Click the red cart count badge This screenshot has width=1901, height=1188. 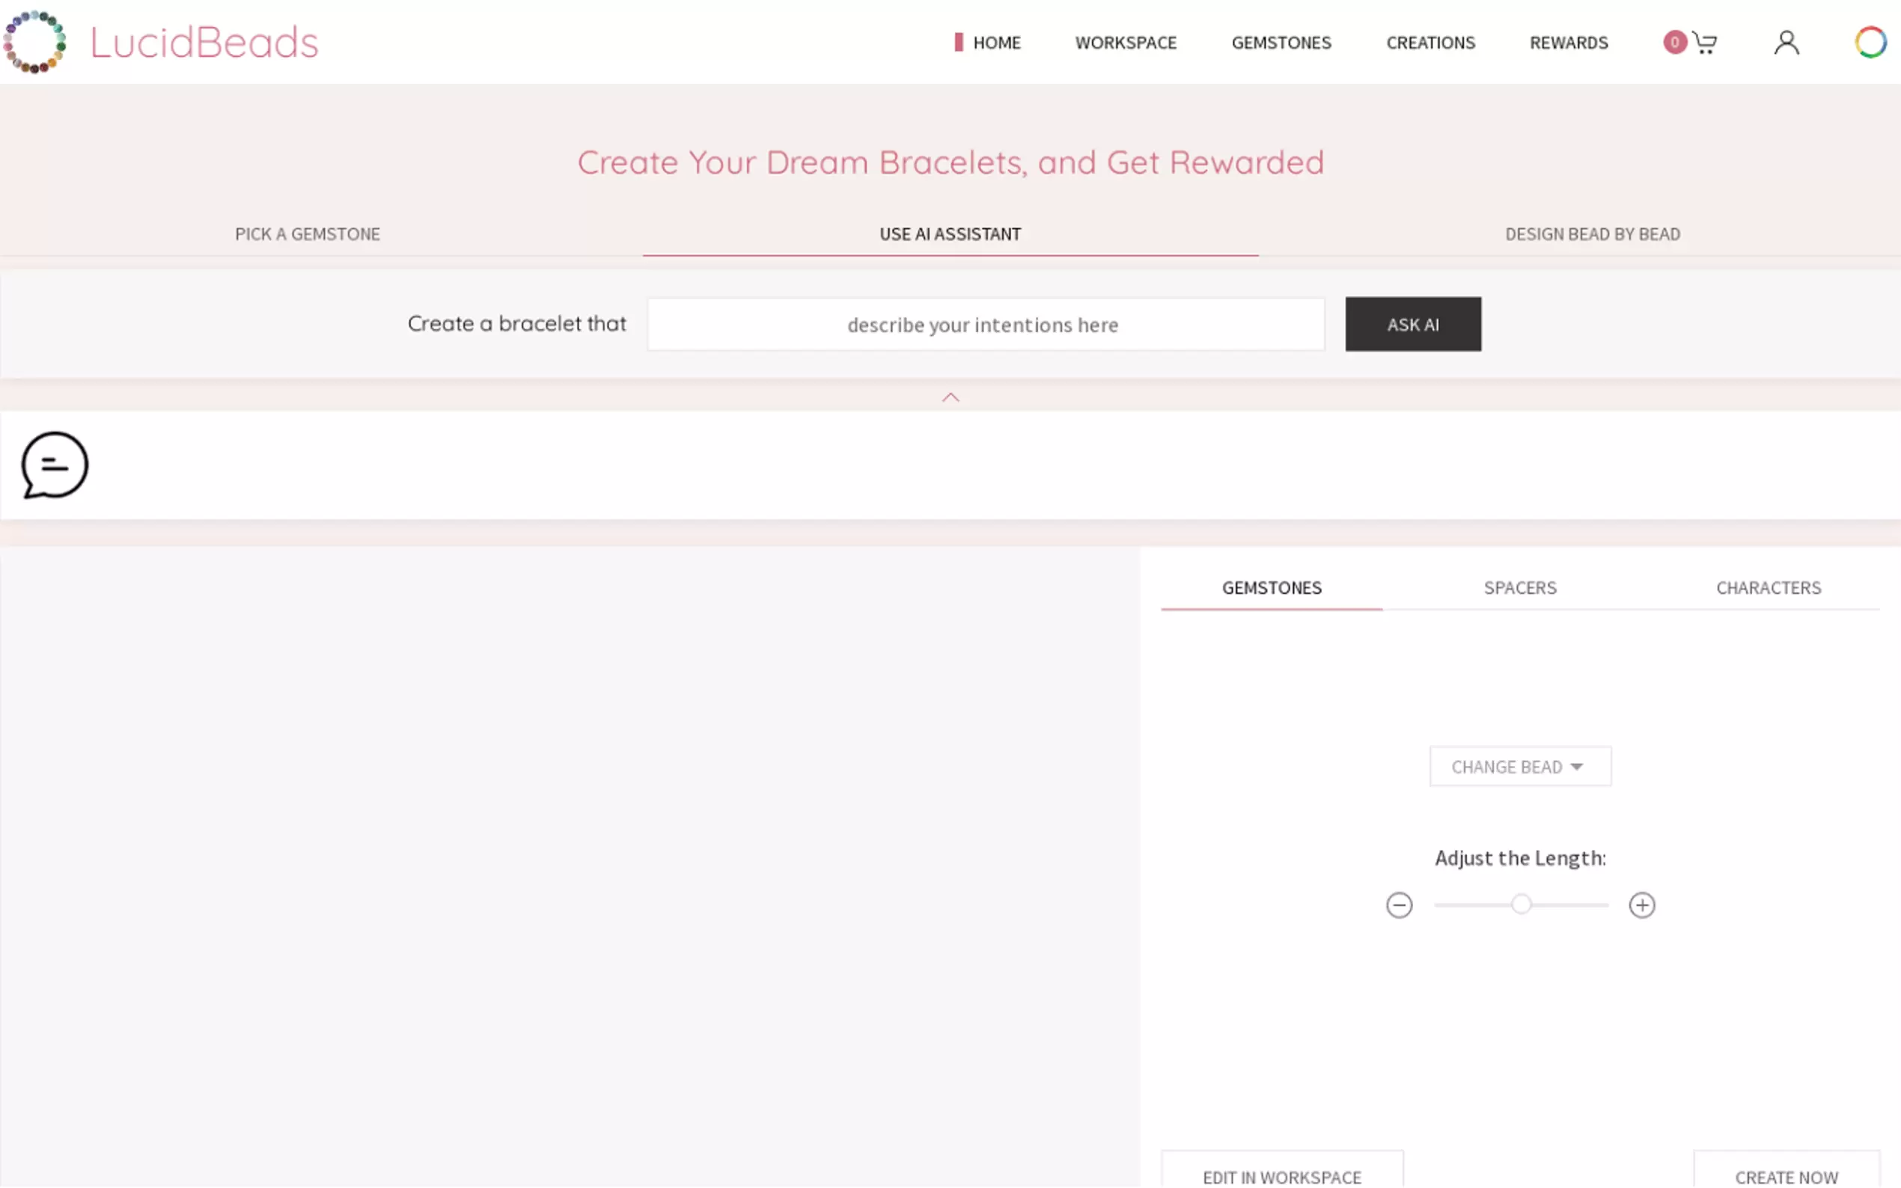tap(1674, 42)
